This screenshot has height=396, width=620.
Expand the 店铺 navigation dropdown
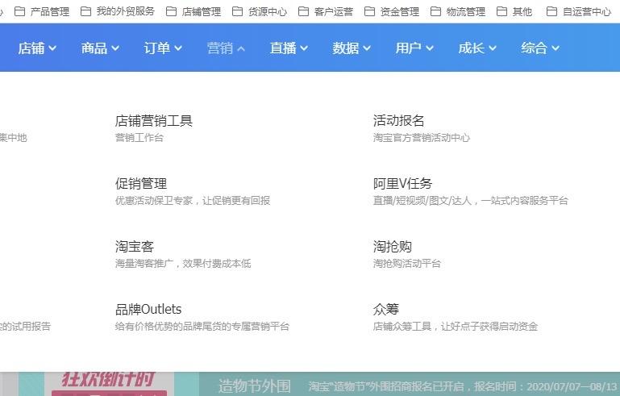37,48
